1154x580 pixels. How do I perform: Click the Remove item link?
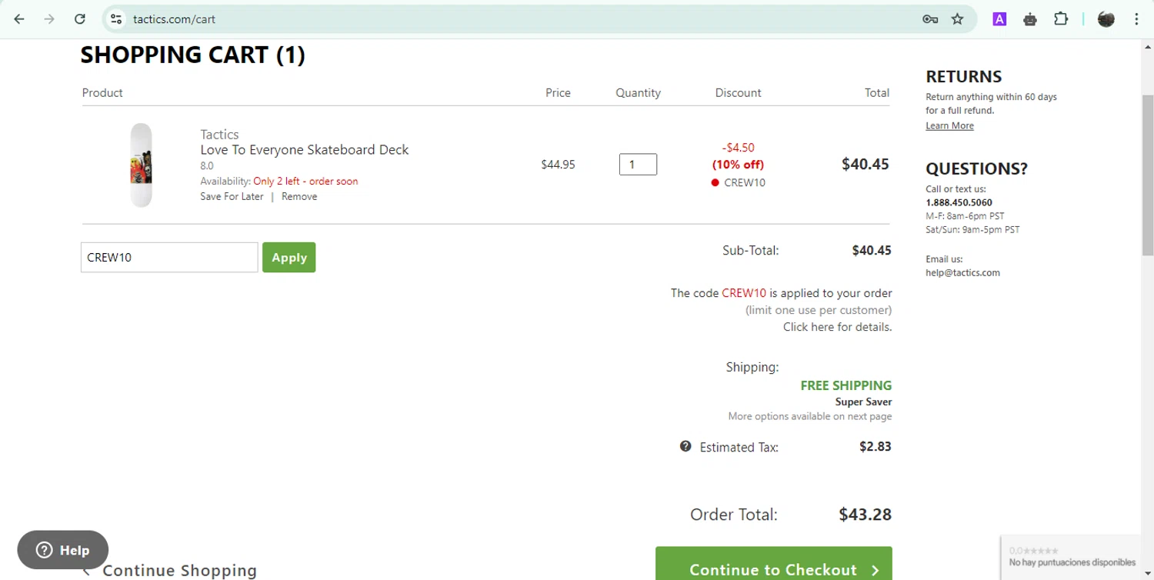point(299,197)
